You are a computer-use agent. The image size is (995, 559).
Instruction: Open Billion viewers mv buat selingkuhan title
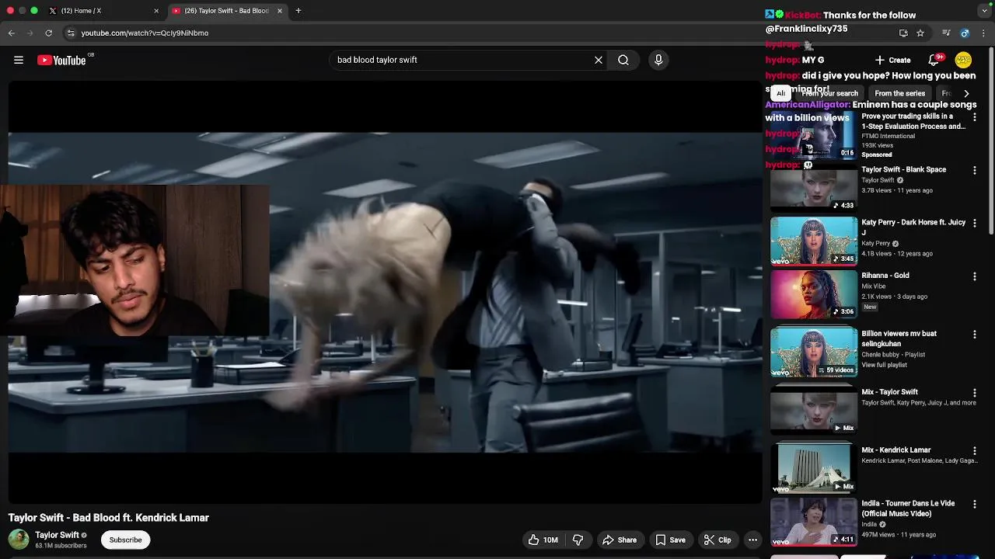[899, 339]
